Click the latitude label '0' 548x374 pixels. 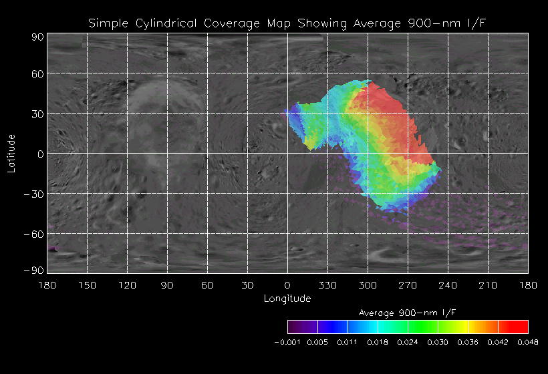(41, 154)
